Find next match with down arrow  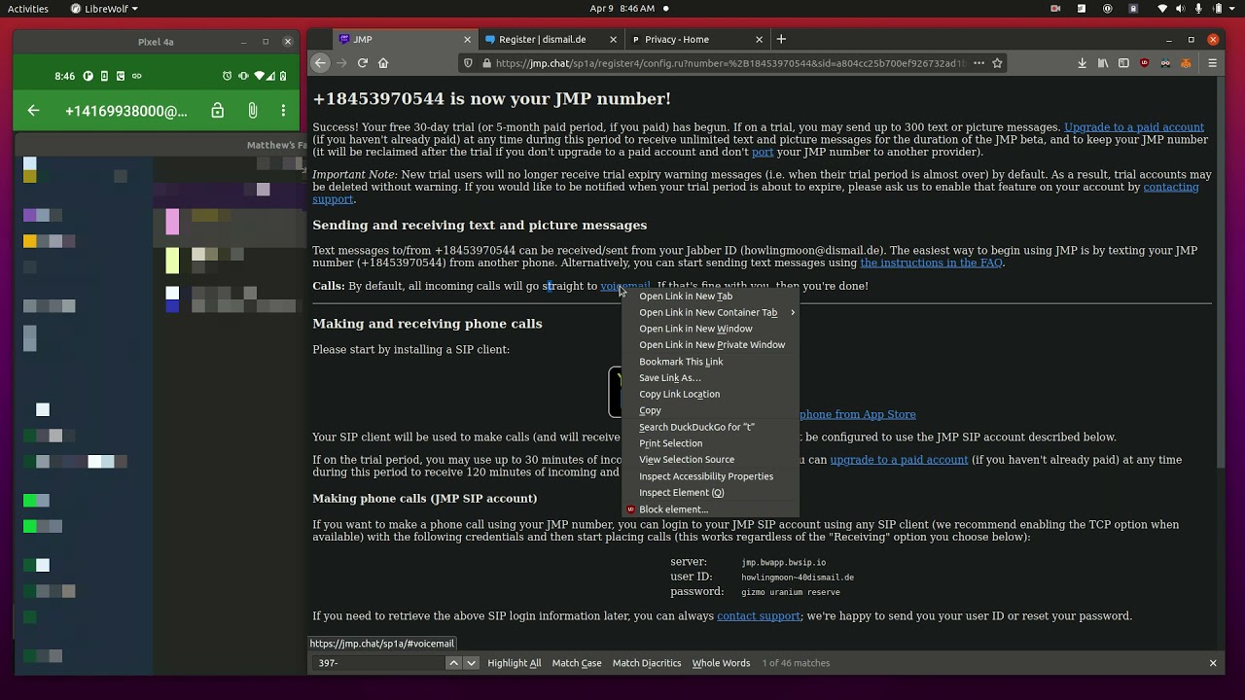coord(471,663)
